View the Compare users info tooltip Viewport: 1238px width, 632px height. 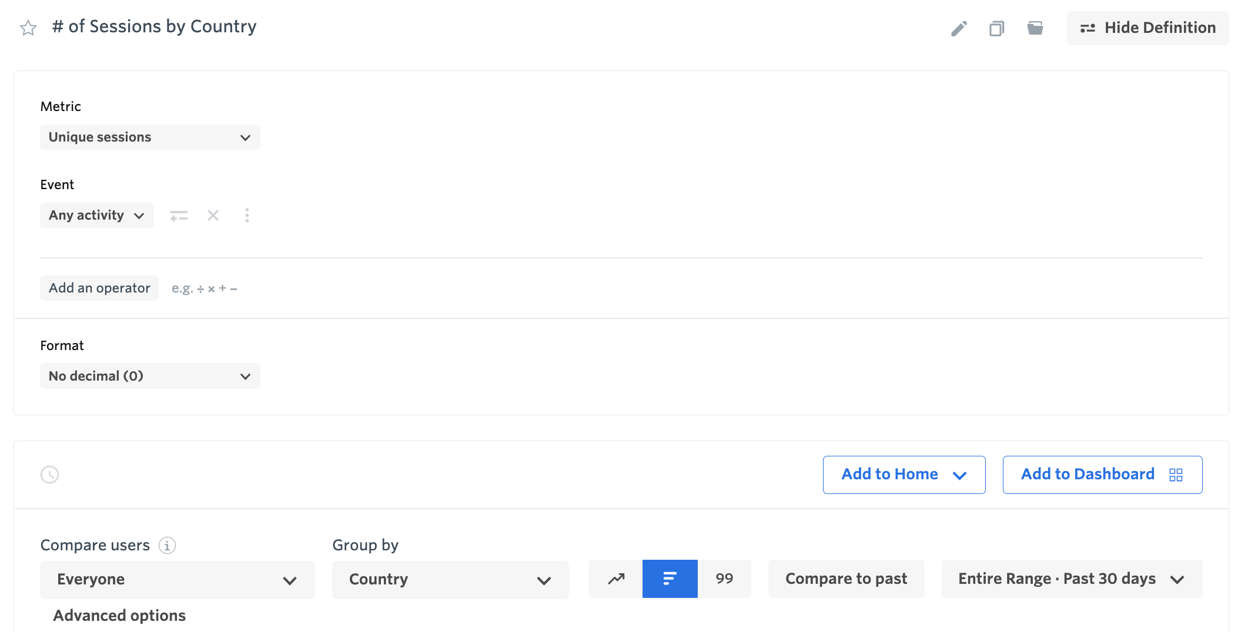tap(168, 545)
